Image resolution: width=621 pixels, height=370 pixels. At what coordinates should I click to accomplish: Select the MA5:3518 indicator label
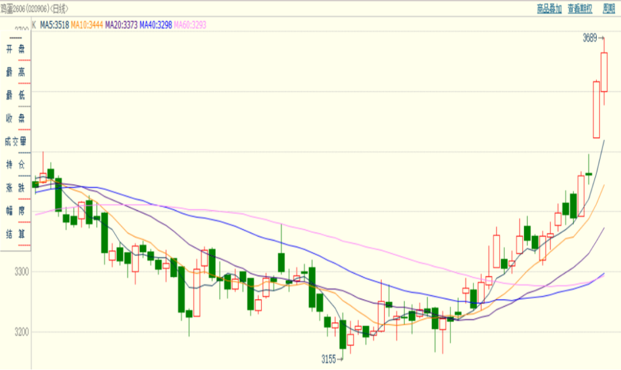click(x=55, y=25)
